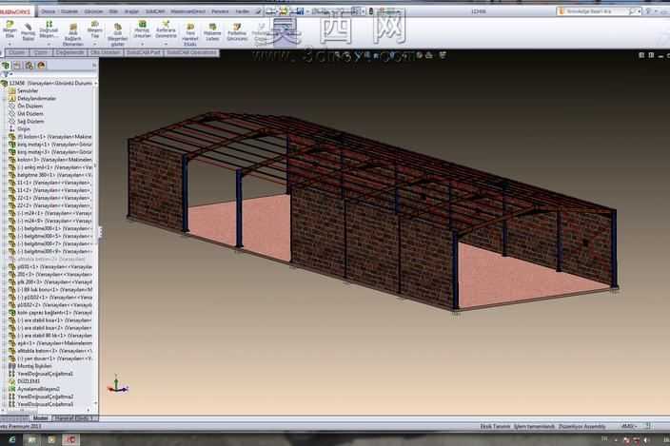Open the Görünüm menu

(x=93, y=11)
